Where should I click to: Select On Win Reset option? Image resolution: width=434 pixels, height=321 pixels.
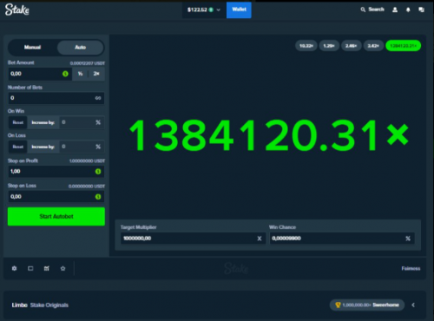[x=18, y=122]
